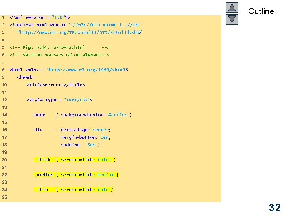The height and width of the screenshot is (219, 293).
Task: Click the margin-bottom 1em line
Action: pyautogui.click(x=85, y=137)
